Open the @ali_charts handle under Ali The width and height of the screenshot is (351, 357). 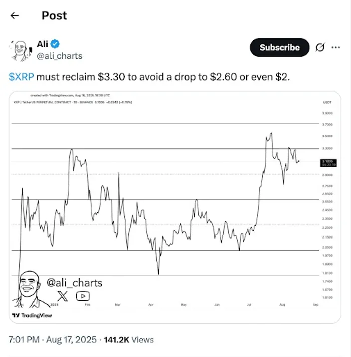click(x=60, y=56)
